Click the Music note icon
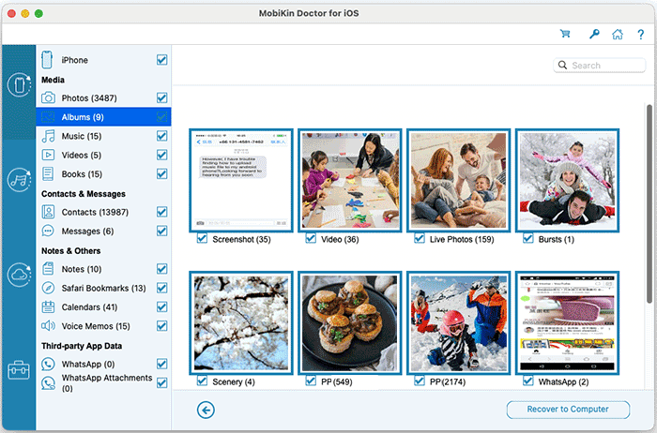657x433 pixels. tap(48, 136)
